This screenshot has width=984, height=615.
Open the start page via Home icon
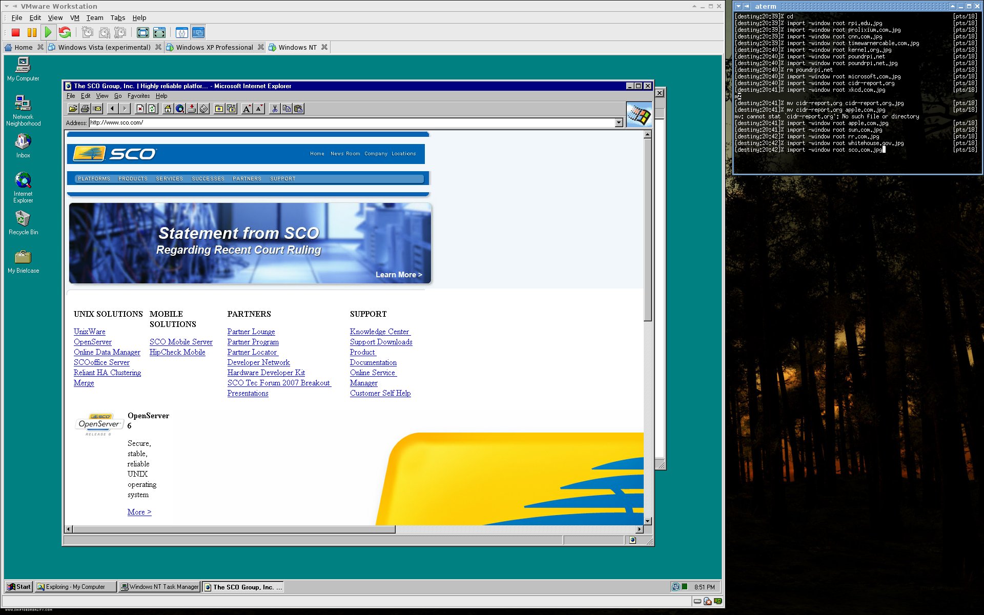(x=168, y=109)
